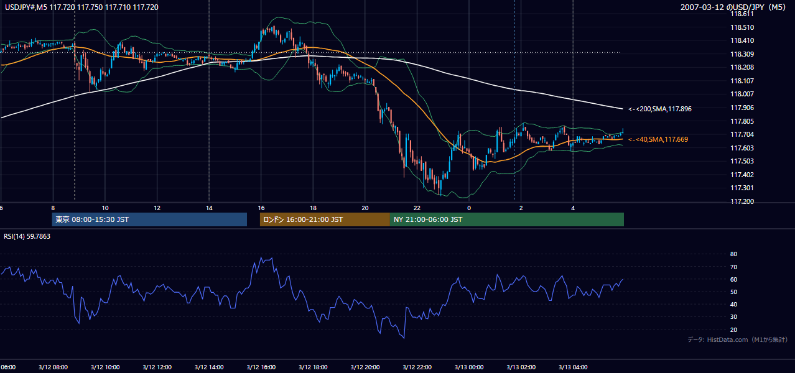This screenshot has width=795, height=373.
Task: Click the 2007-03-12 のUSD/JPY (M5) heading
Action: (734, 7)
